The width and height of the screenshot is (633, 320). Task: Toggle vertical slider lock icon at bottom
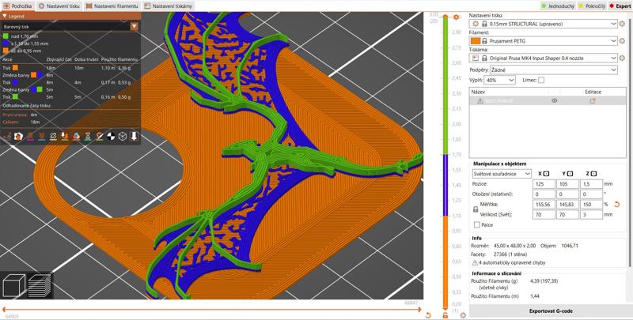[445, 314]
